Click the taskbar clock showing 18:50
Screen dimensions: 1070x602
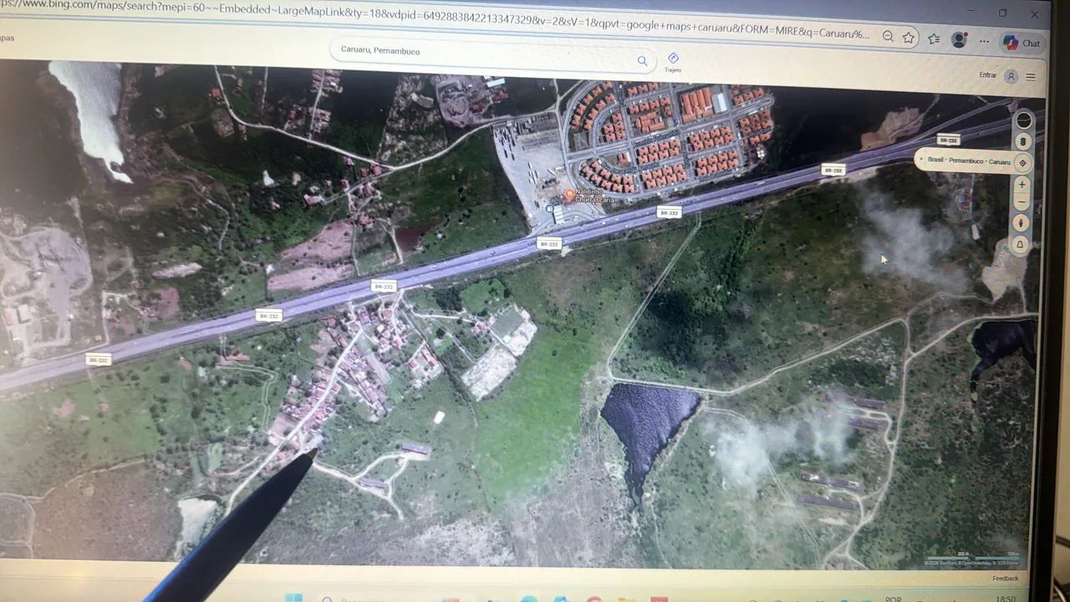(1006, 598)
